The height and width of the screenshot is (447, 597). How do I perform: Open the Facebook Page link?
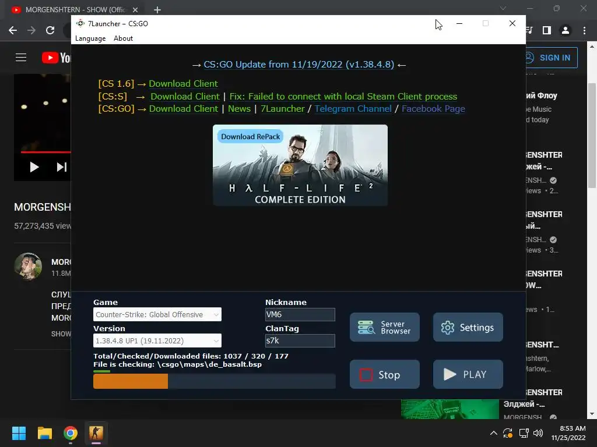click(433, 109)
